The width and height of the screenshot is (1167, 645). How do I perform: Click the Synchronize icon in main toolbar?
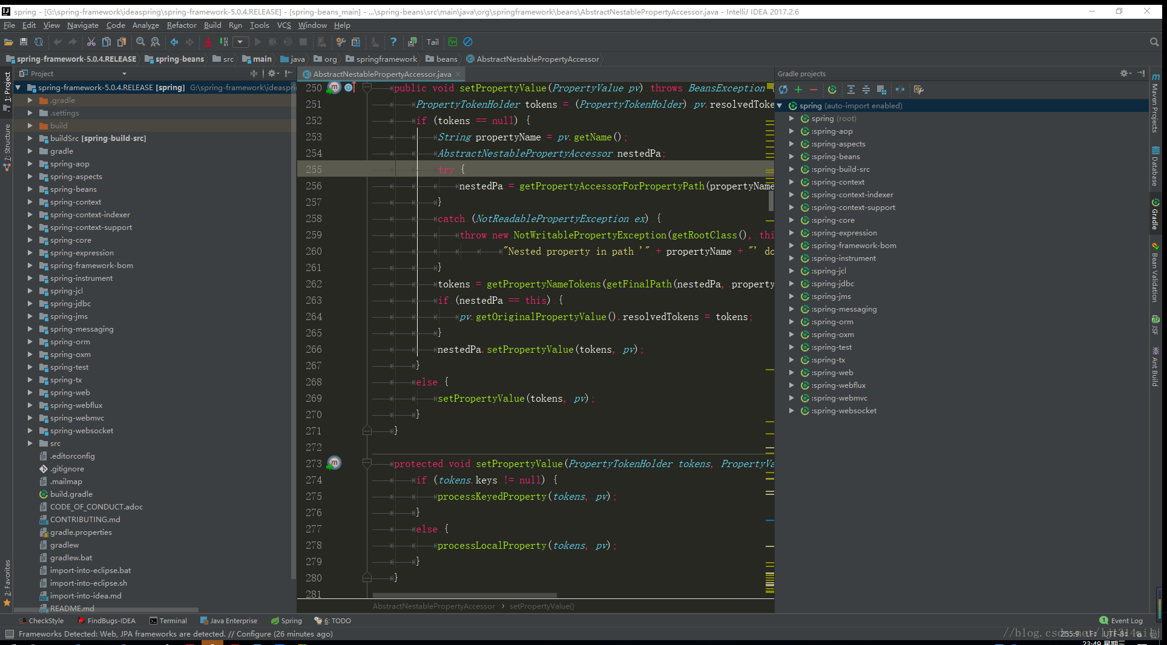coord(39,42)
